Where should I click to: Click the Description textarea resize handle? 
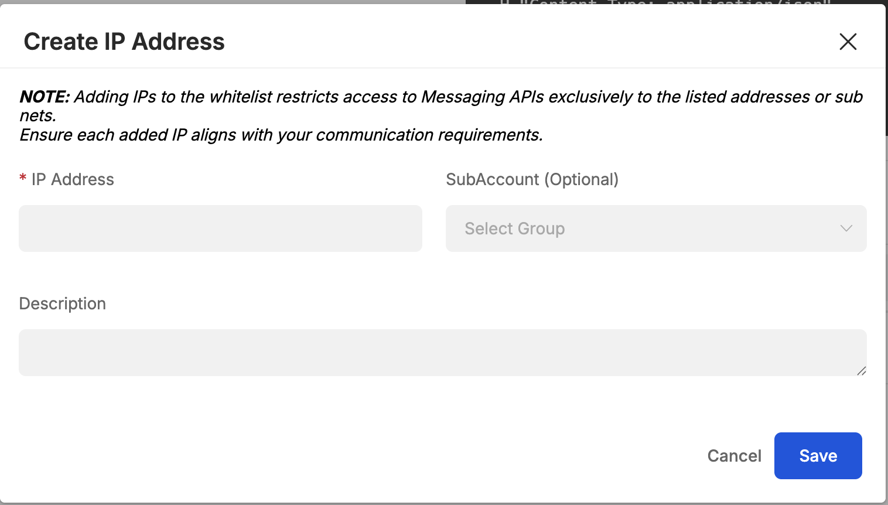(x=861, y=370)
